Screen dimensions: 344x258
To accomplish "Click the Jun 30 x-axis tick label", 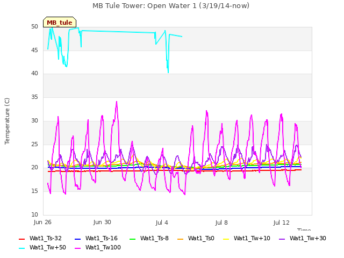I will pyautogui.click(x=102, y=222).
